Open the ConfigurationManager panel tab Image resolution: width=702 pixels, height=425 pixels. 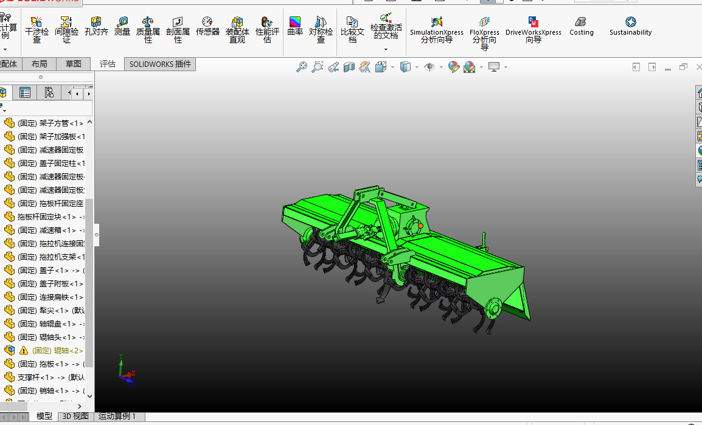click(x=49, y=92)
